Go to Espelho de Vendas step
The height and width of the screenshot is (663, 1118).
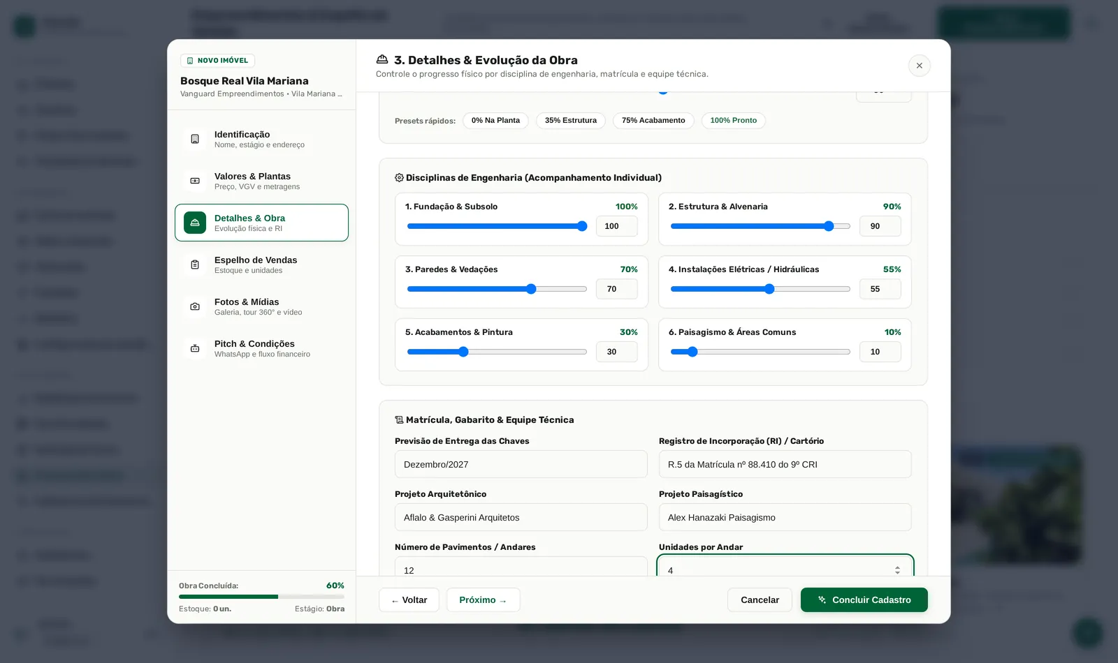tap(261, 265)
